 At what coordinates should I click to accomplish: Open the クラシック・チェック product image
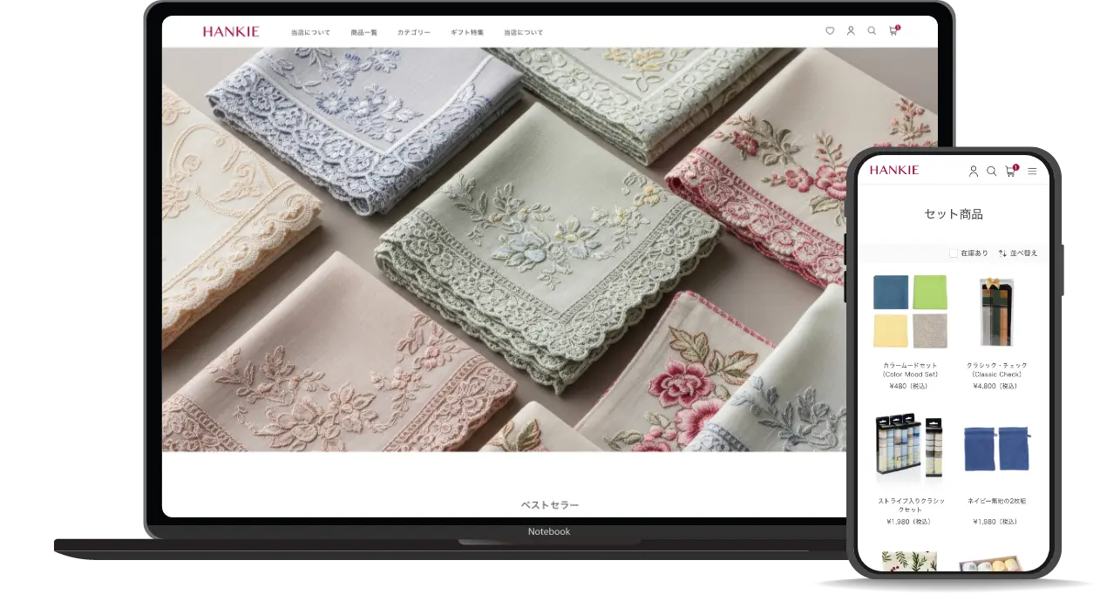997,312
